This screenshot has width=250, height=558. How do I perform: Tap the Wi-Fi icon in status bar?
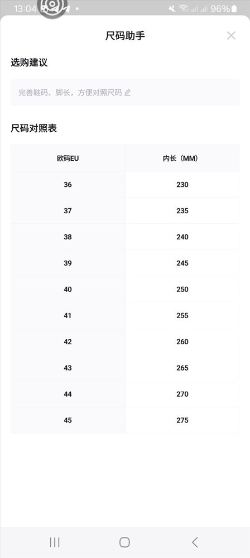pos(184,8)
